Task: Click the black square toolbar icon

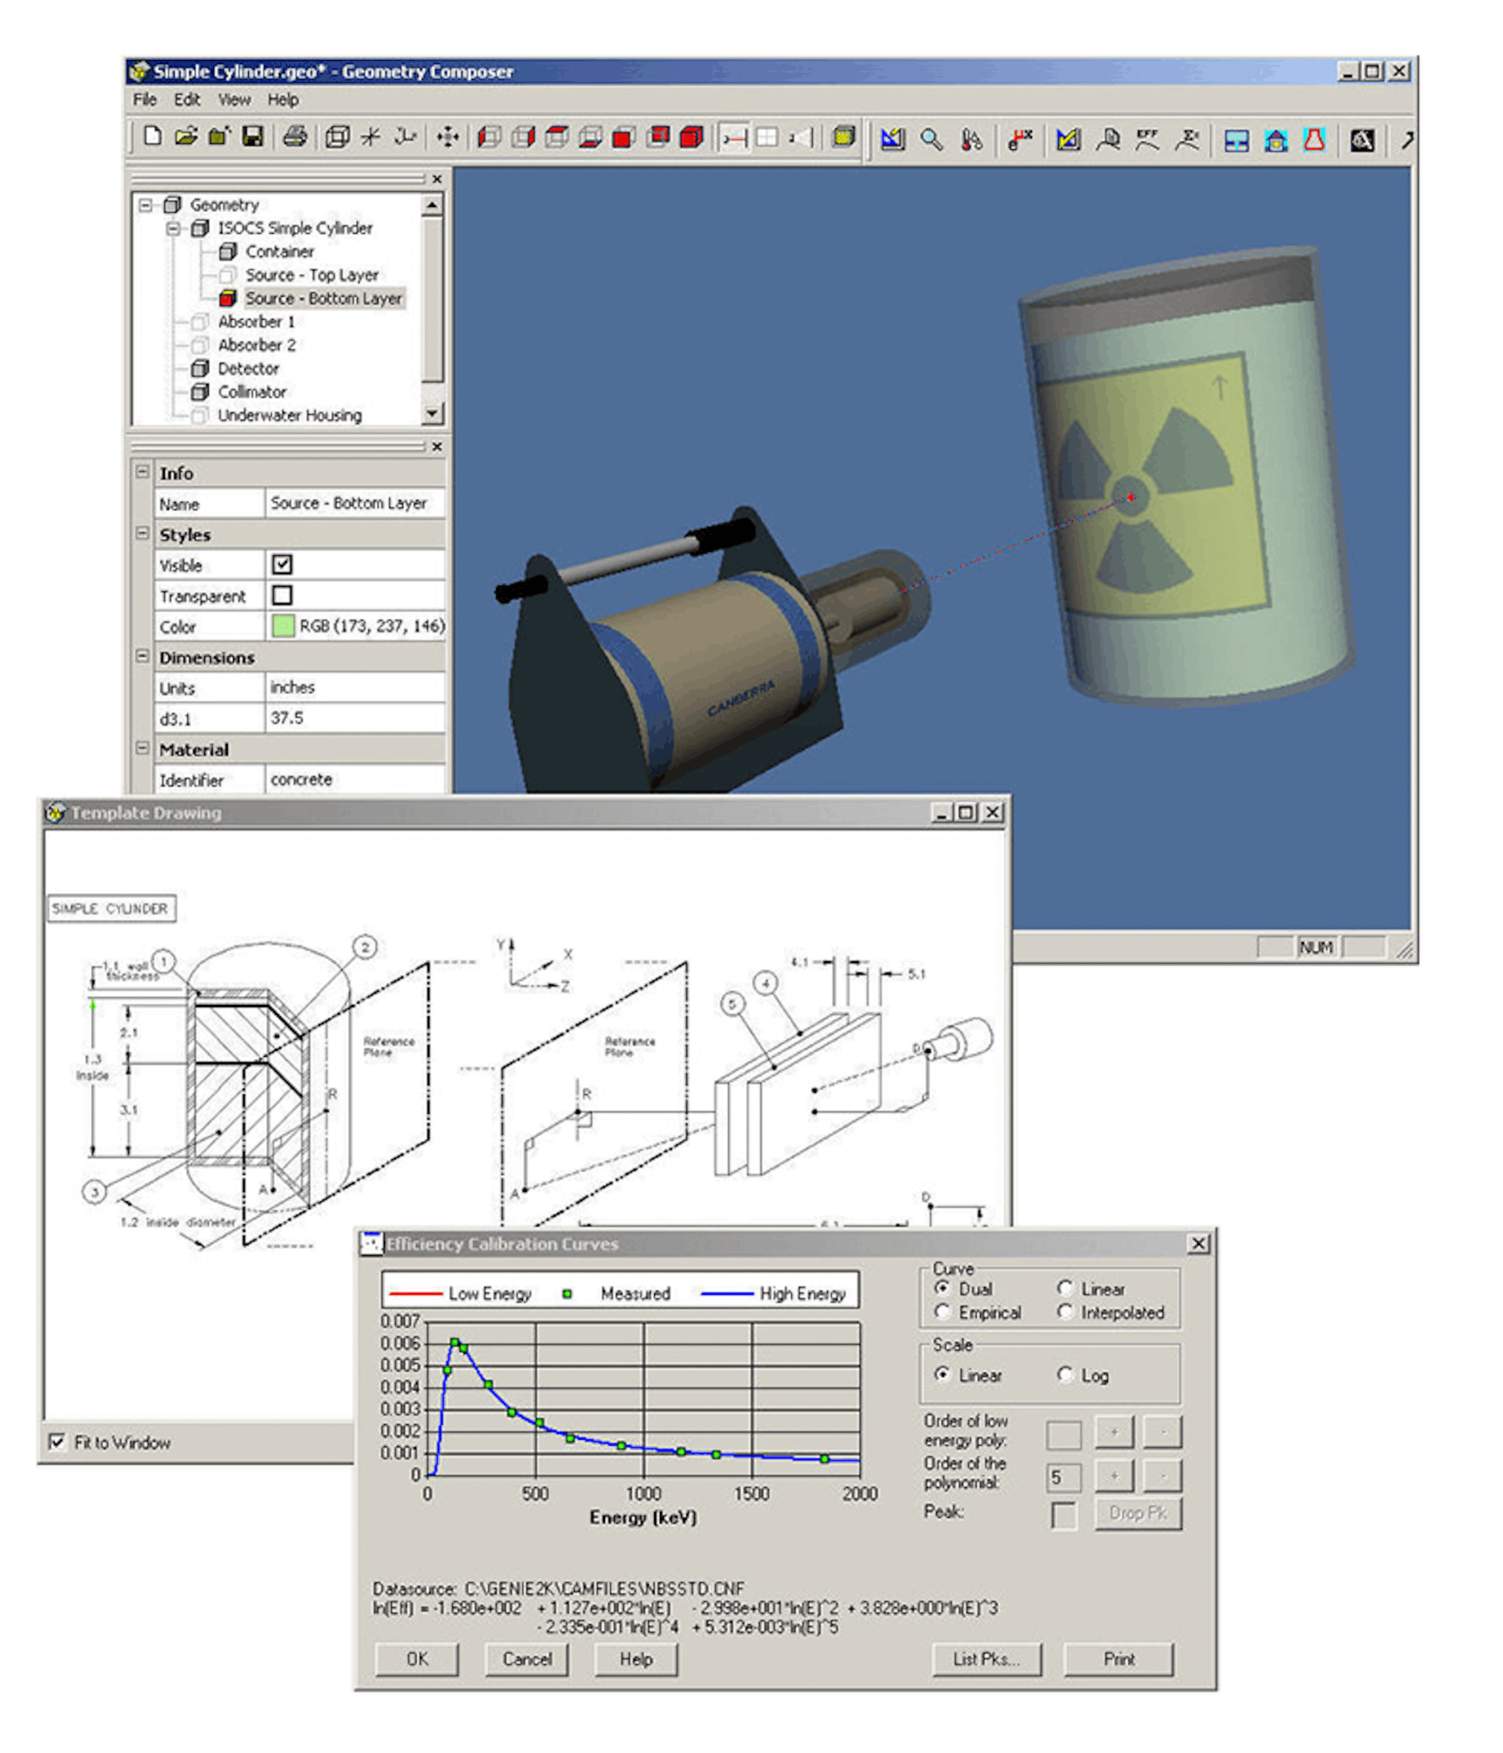Action: click(x=1362, y=140)
